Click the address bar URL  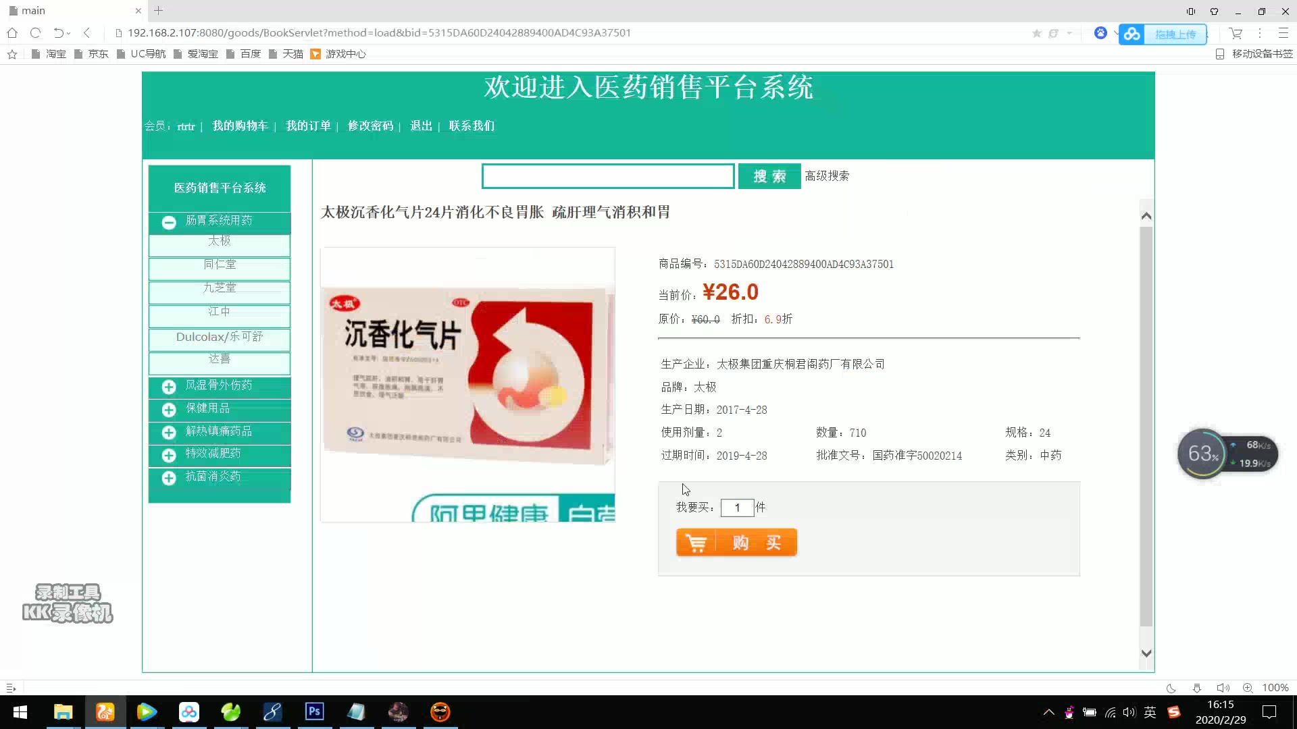tap(379, 33)
